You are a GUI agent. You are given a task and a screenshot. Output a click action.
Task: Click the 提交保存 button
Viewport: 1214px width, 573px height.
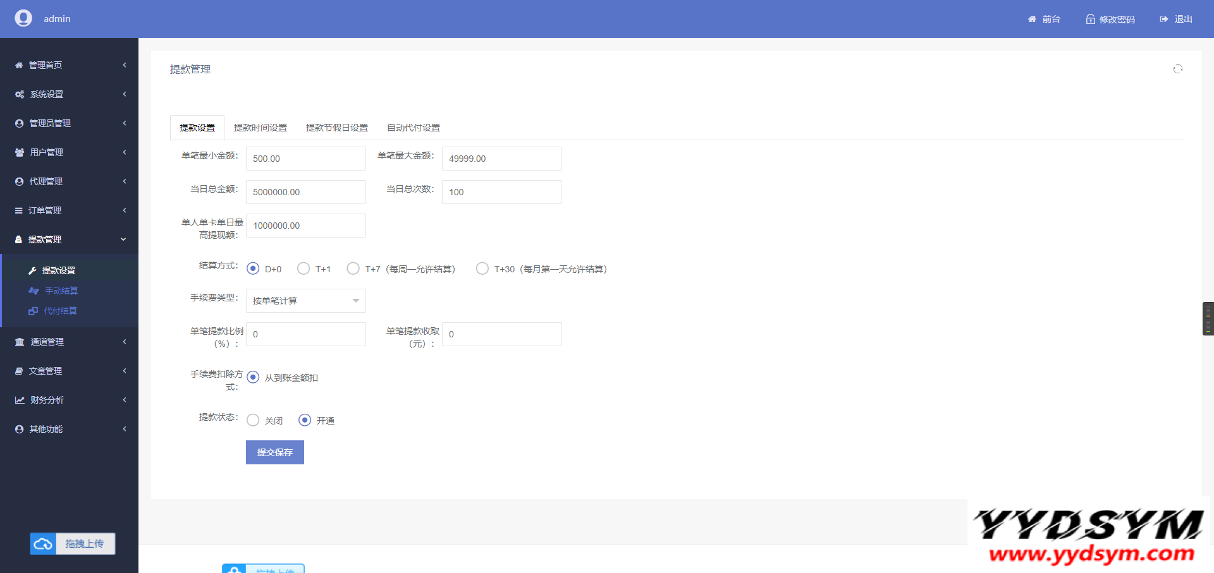(x=274, y=452)
